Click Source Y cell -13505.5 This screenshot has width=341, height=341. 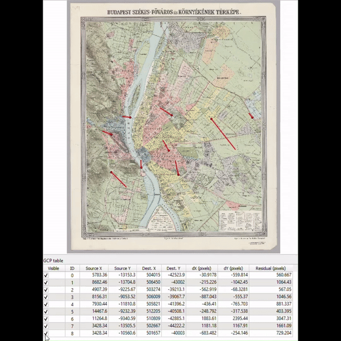click(x=127, y=326)
